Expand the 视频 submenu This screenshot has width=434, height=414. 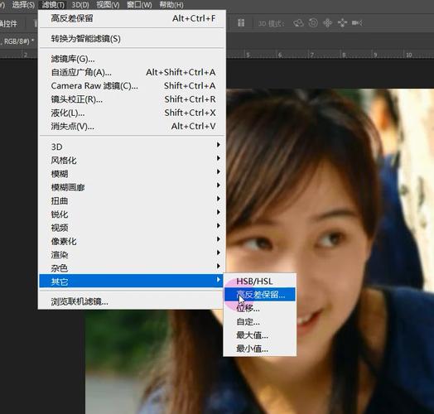(x=132, y=228)
